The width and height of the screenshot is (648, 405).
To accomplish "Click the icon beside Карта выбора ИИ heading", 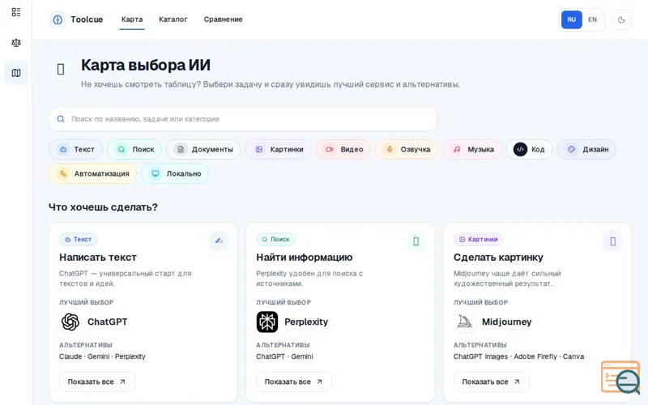I will [x=61, y=69].
